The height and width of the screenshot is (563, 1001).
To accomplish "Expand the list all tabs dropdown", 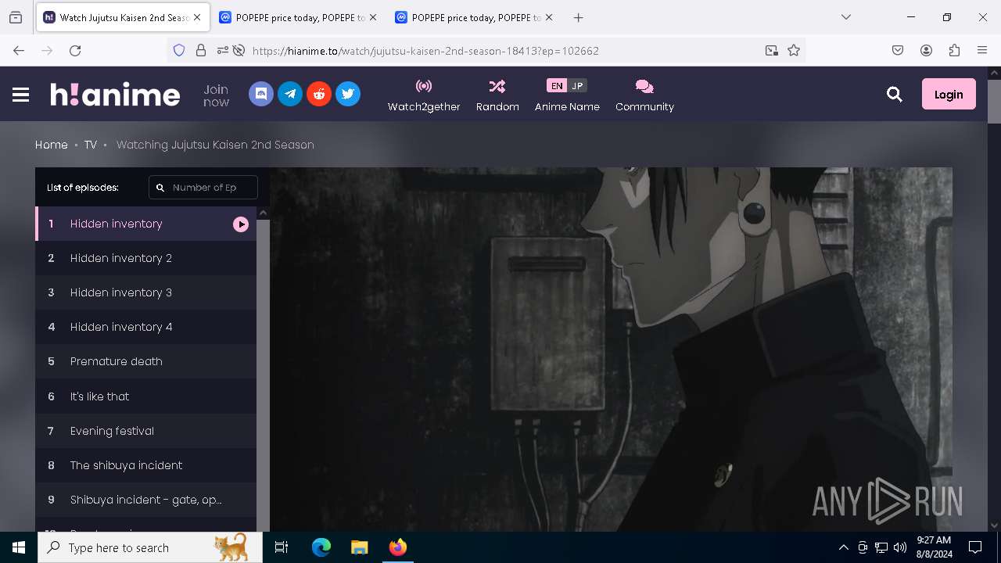I will (x=846, y=17).
